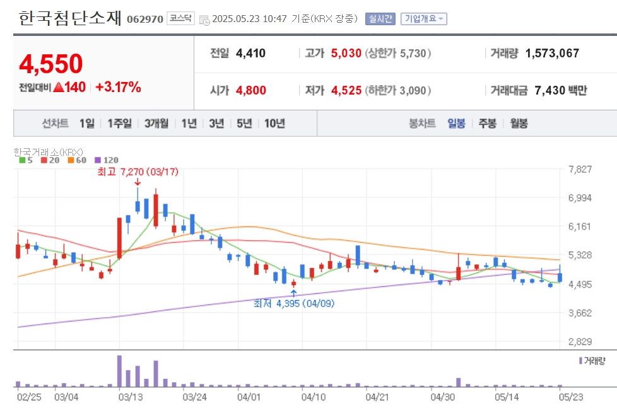Screen dimensions: 617x413
Task: Switch to the 월봉 monthly candle chart
Action: pyautogui.click(x=519, y=124)
